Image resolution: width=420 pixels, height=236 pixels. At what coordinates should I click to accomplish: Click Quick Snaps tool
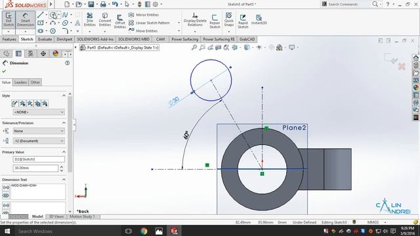[229, 19]
